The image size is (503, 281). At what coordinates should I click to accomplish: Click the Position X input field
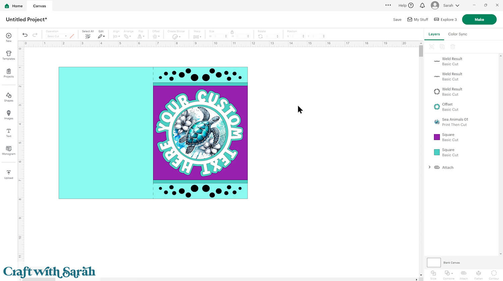[x=297, y=36]
